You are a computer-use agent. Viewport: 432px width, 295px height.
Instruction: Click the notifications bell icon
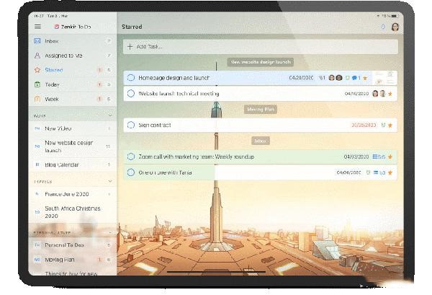pyautogui.click(x=382, y=27)
